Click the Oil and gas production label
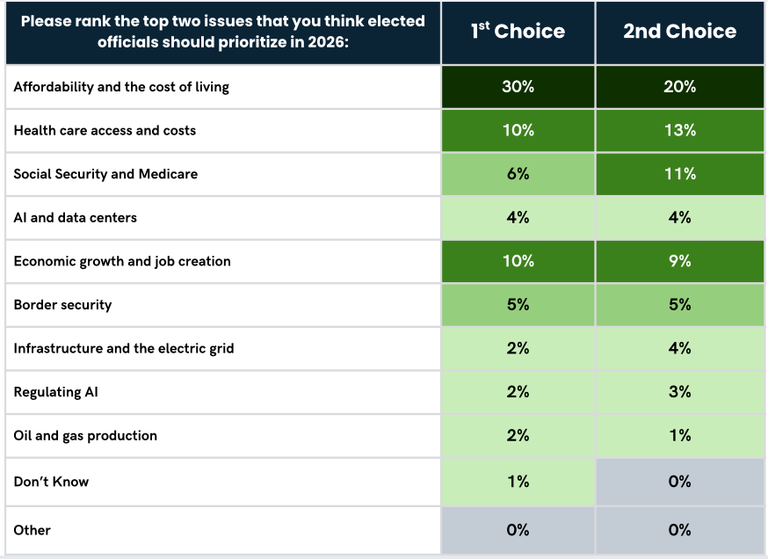Screen dimensions: 768x559 point(86,436)
